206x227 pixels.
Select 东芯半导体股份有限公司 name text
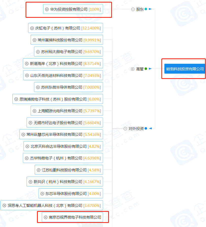coord(66,193)
